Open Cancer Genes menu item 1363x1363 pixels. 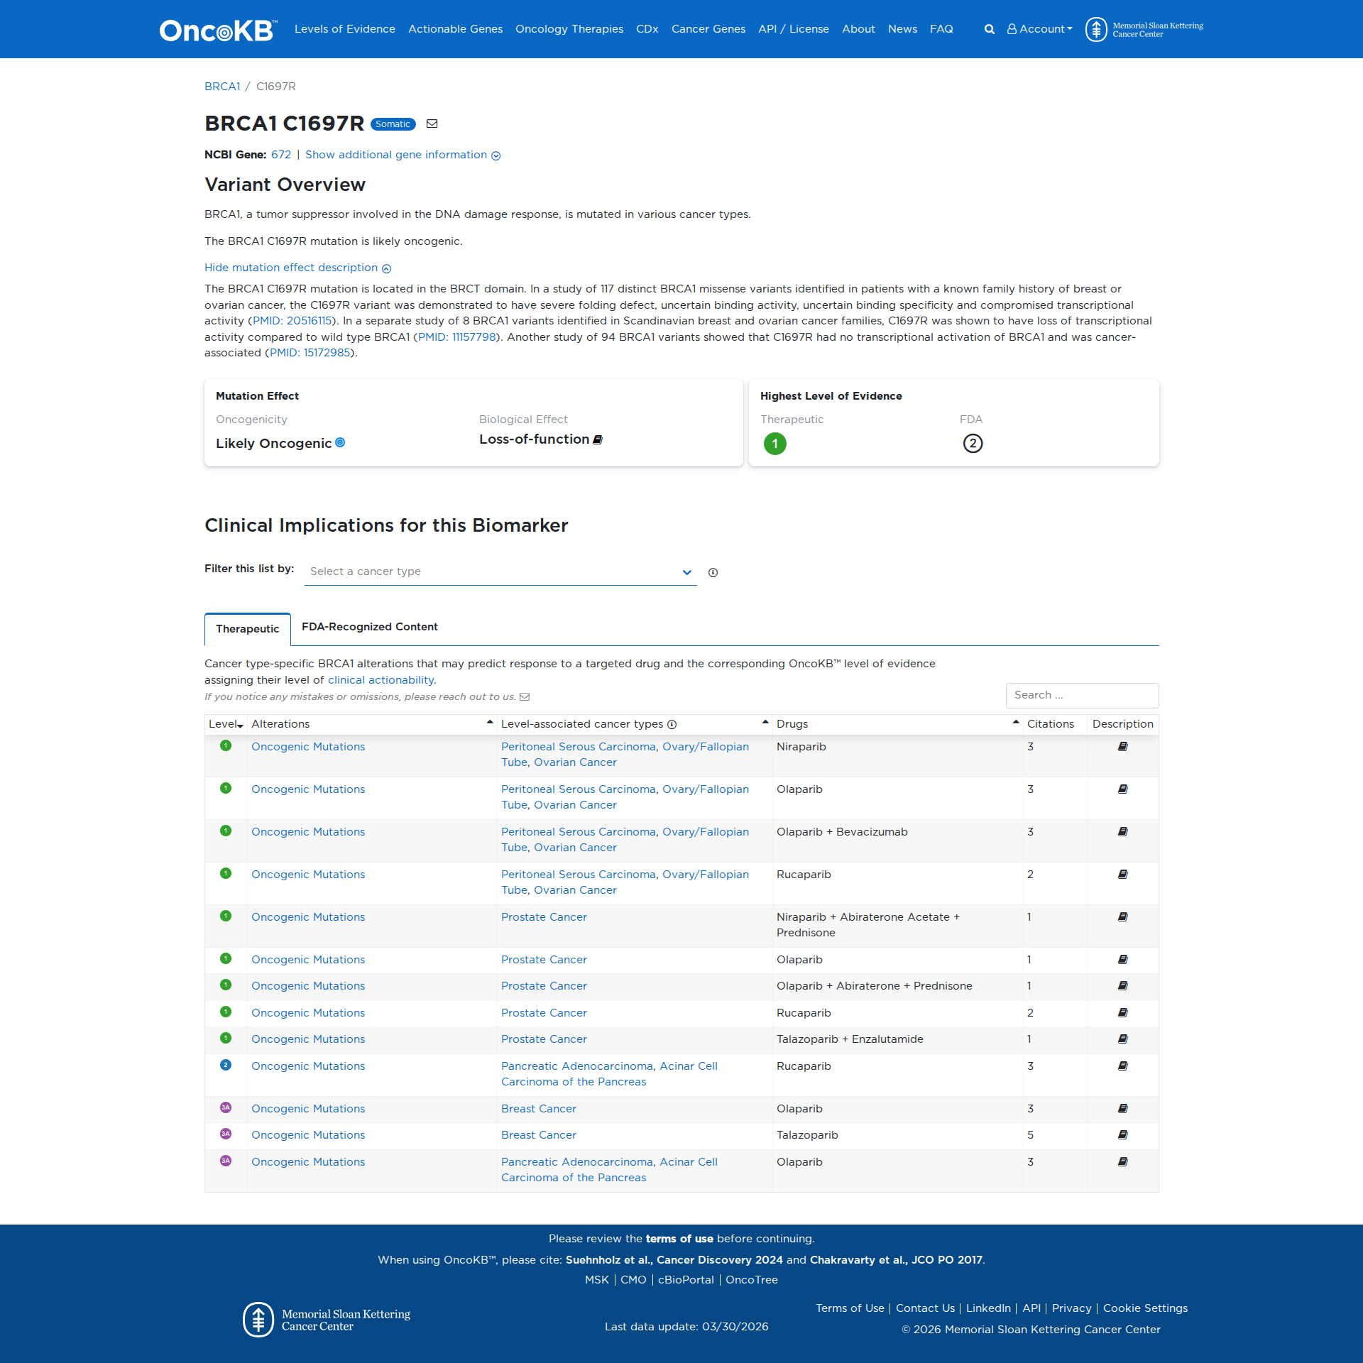pyautogui.click(x=708, y=29)
